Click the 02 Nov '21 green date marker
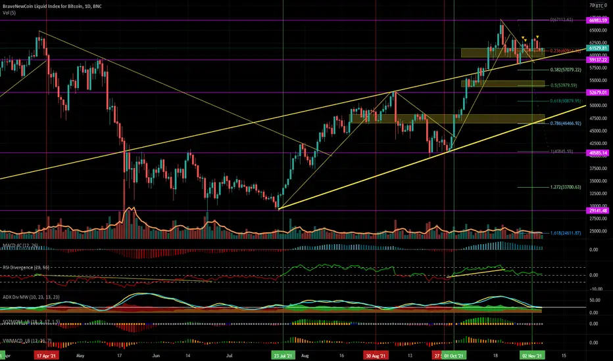 [533, 356]
